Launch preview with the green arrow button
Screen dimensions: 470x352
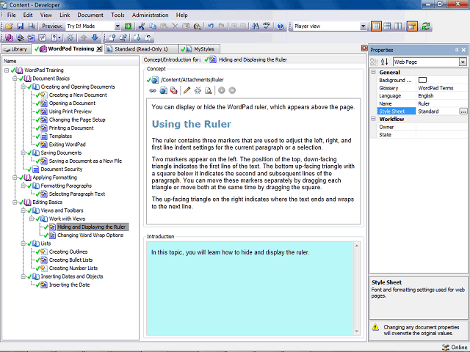click(x=128, y=26)
